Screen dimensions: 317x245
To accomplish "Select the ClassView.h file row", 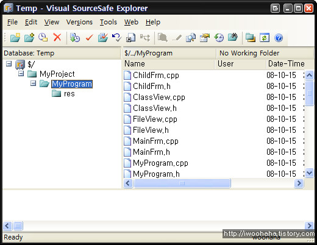I will pos(213,108).
